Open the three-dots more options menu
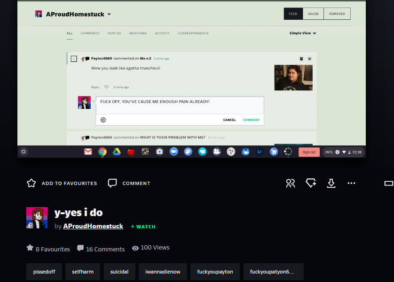 click(x=351, y=183)
